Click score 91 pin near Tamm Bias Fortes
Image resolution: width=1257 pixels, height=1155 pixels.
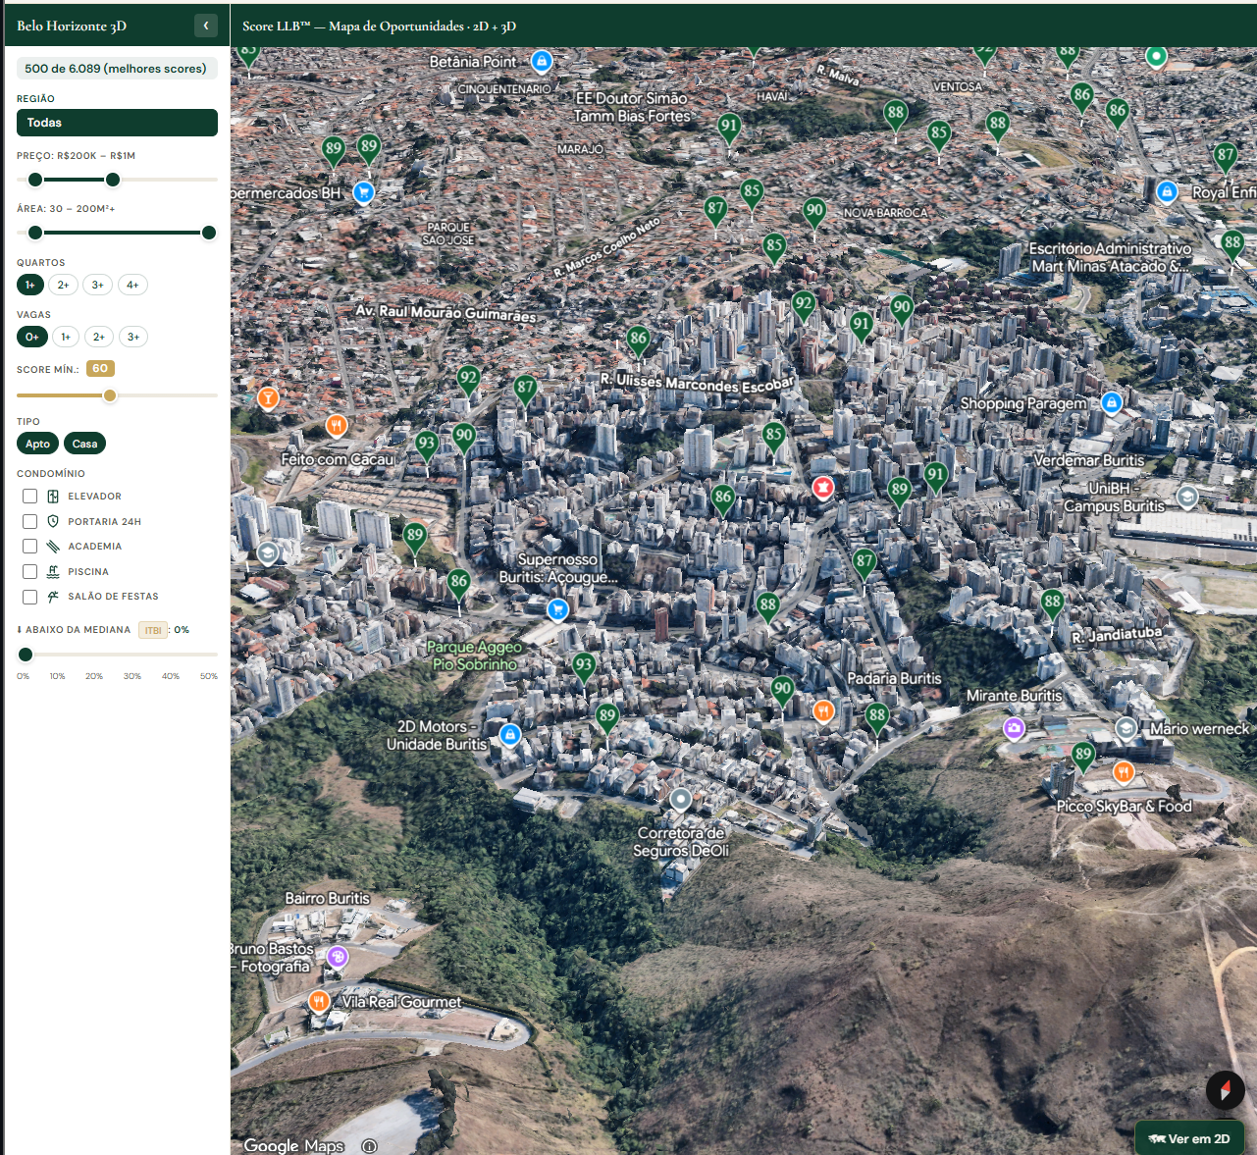coord(729,128)
